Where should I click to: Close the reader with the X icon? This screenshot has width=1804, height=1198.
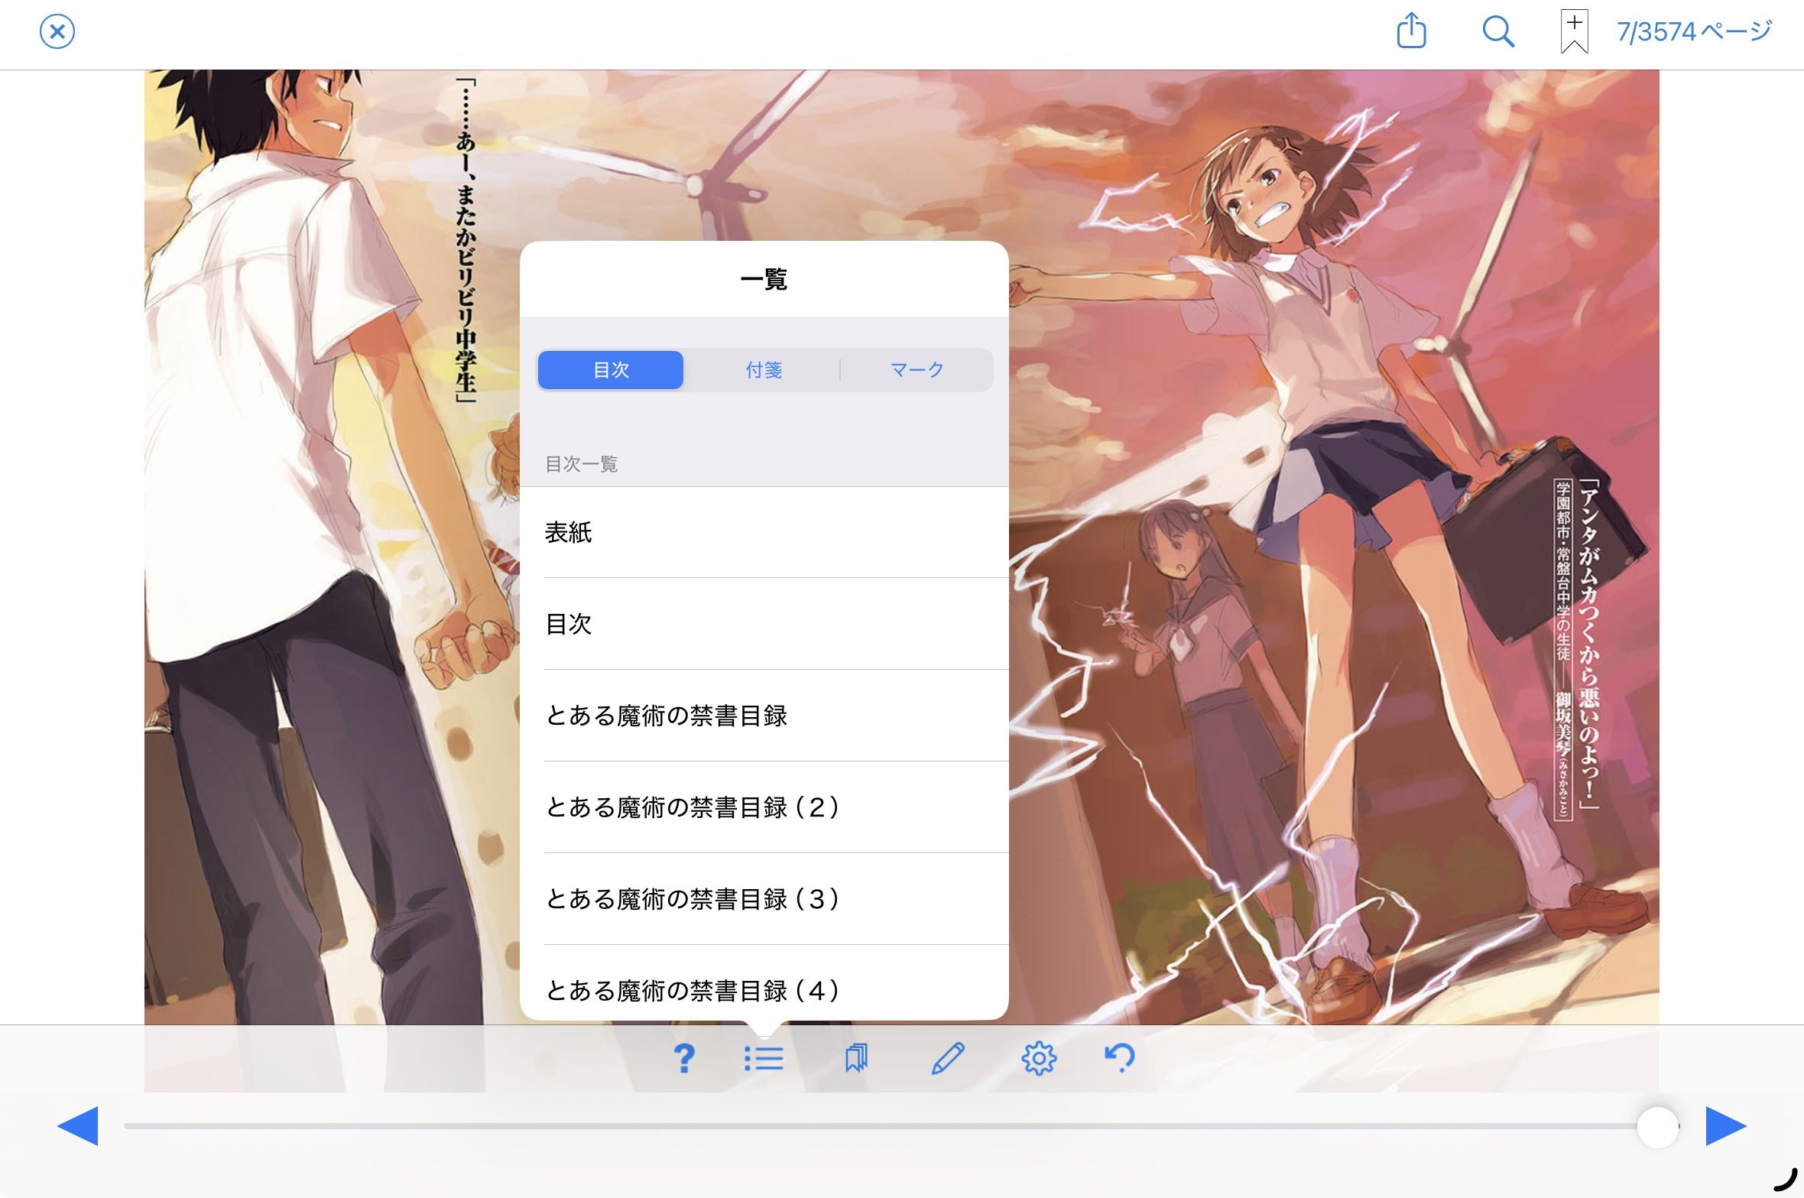tap(57, 33)
